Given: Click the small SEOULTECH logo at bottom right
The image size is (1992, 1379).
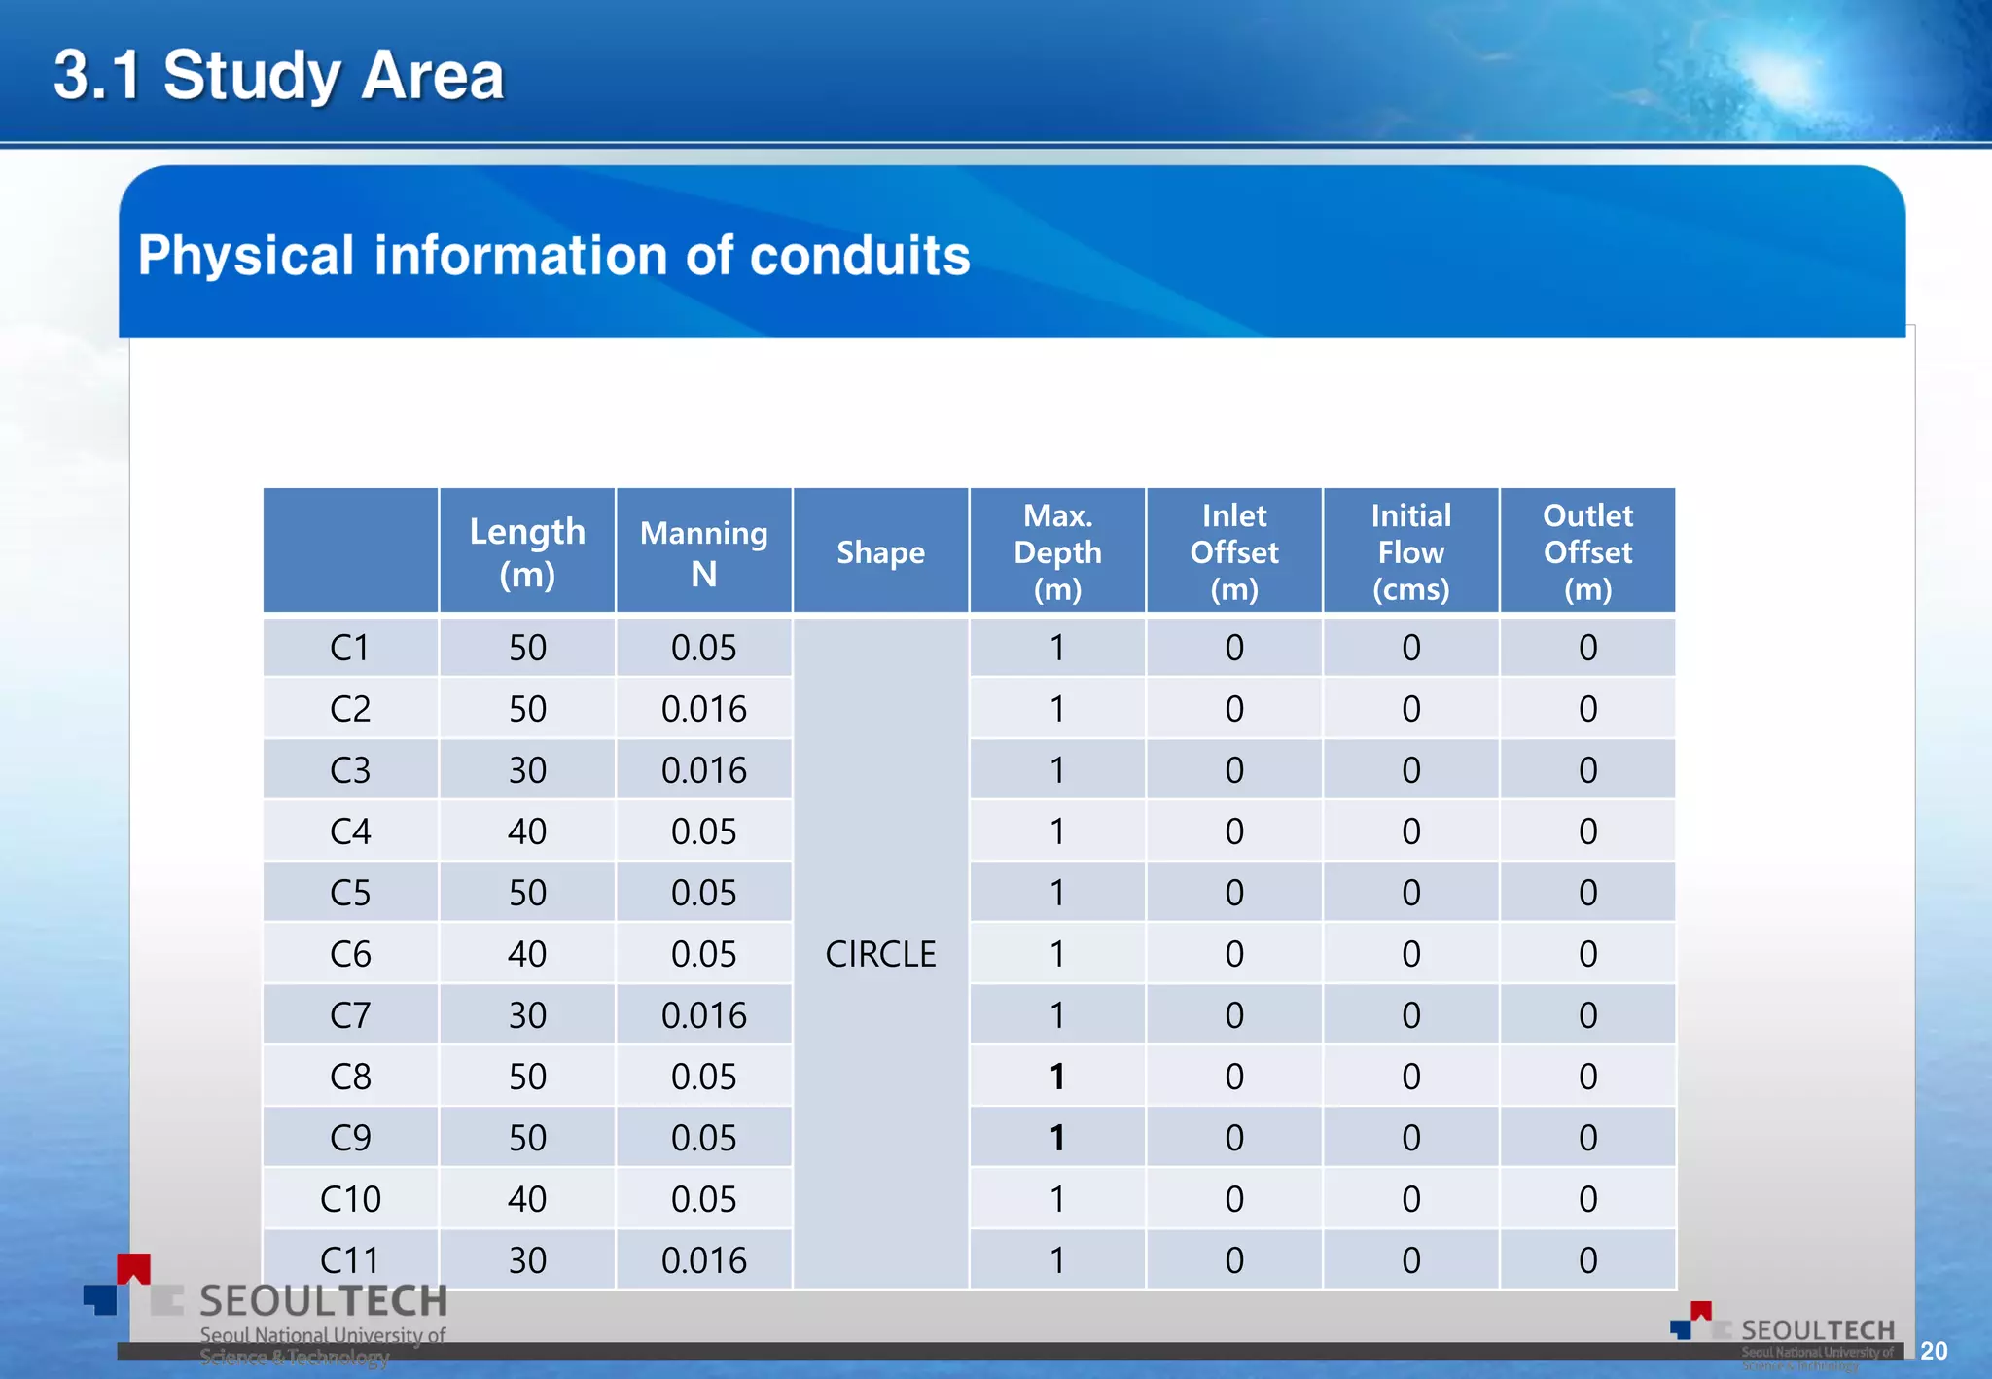Looking at the screenshot, I should [1784, 1331].
